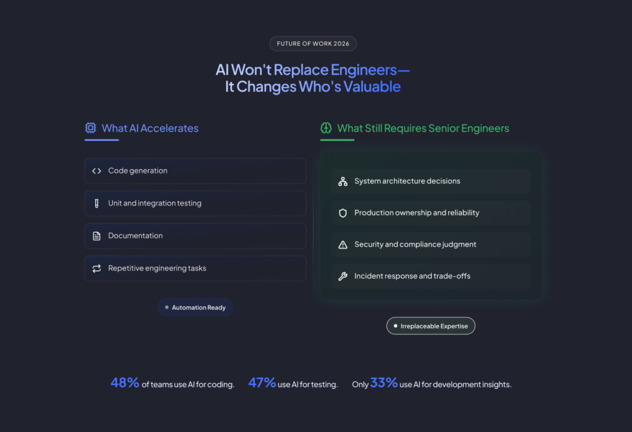Click the test tube icon for testing
The height and width of the screenshot is (432, 632).
pos(96,204)
